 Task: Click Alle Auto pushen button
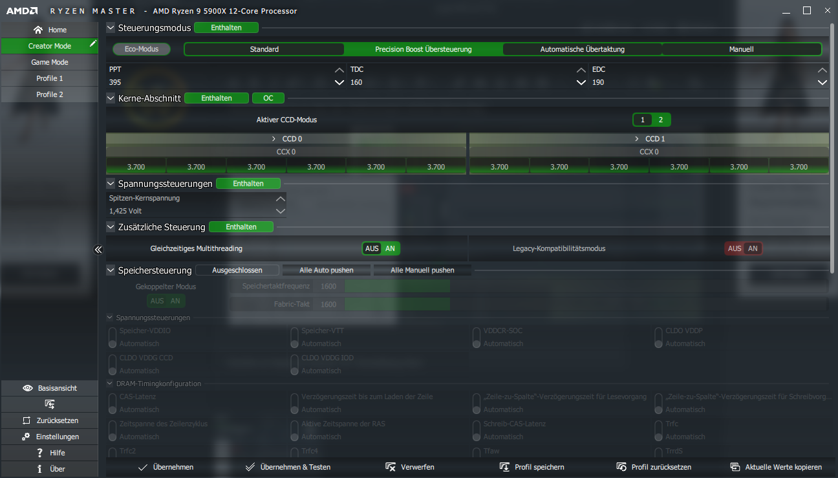pyautogui.click(x=327, y=270)
